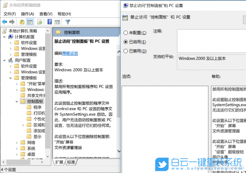Collapse the 计算机配置 tree node
The height and width of the screenshot is (173, 246).
(x=5, y=37)
